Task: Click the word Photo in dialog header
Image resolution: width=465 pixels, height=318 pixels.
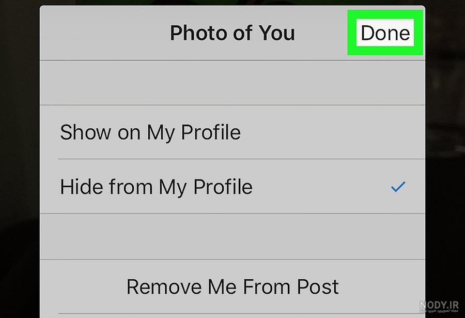Action: (198, 33)
